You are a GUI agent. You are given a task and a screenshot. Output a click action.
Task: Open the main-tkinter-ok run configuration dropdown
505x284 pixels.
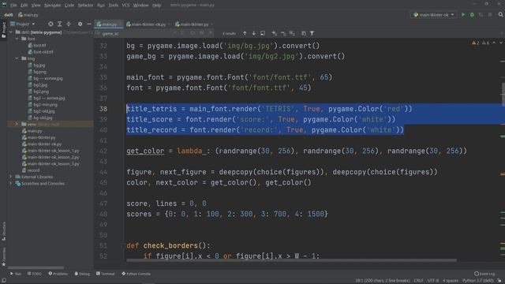pos(434,15)
